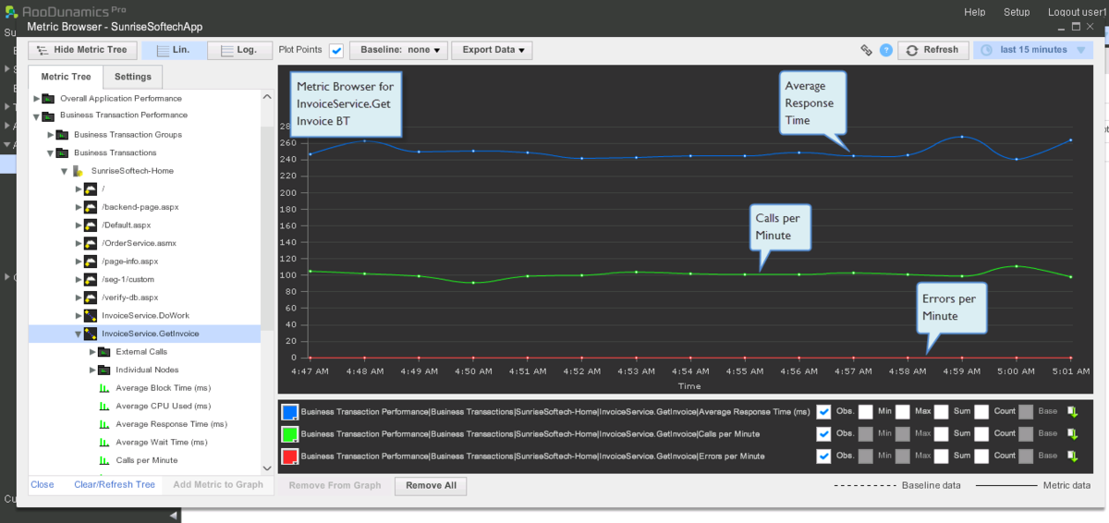Click the /backend-page.aspx transaction icon

(91, 207)
